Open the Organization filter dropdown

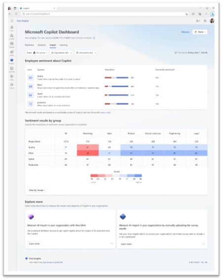61,53
